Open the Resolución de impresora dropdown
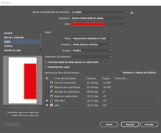Screen dimensions: 161x133 [92, 57]
